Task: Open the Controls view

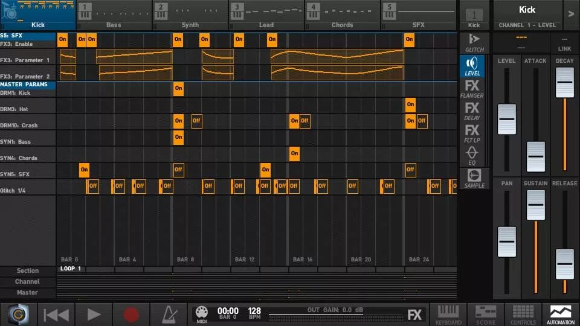Action: (x=523, y=315)
